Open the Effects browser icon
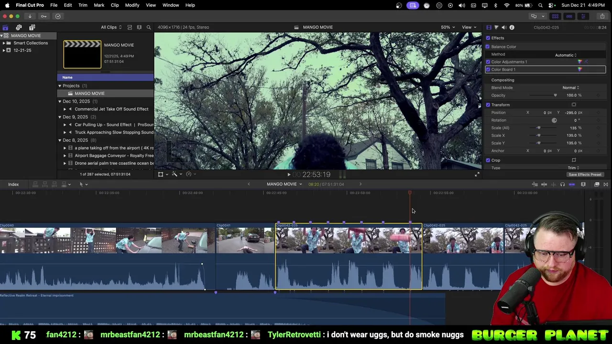Image resolution: width=612 pixels, height=344 pixels. pos(597,184)
